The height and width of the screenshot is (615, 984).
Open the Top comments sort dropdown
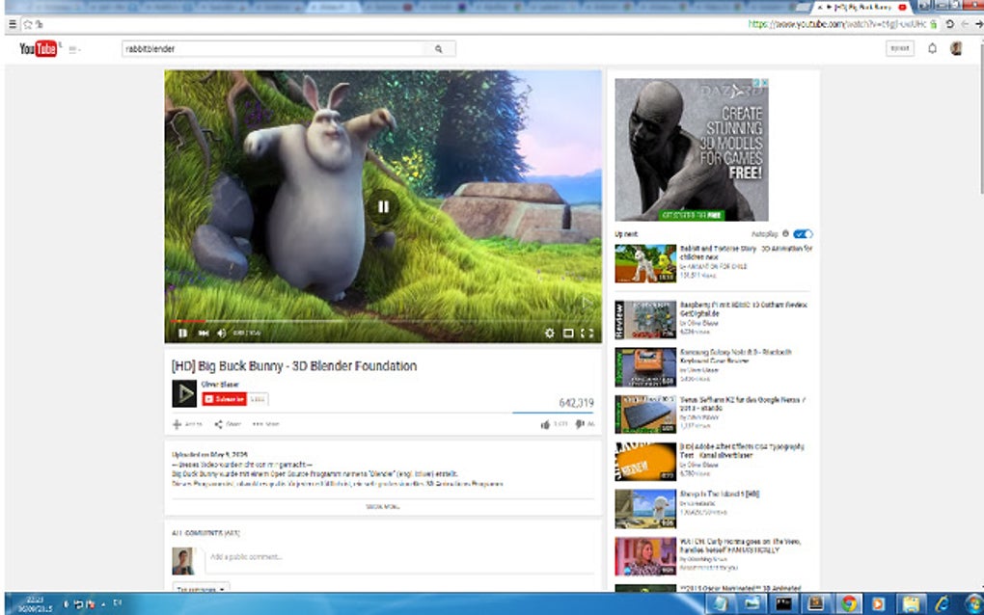pos(198,589)
